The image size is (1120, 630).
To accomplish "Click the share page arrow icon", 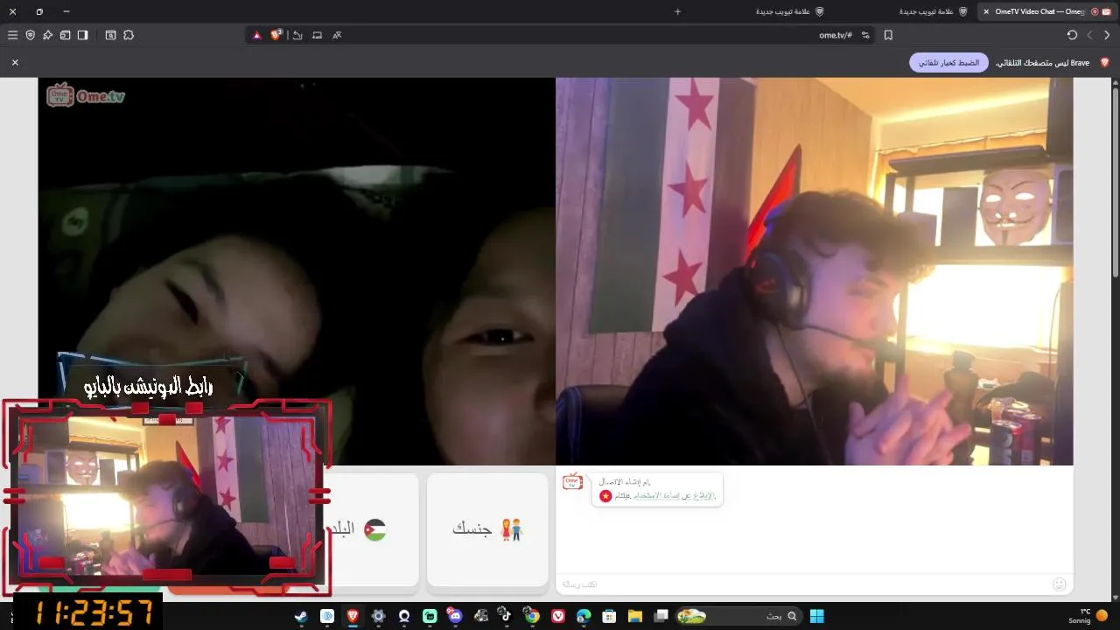I will [297, 35].
